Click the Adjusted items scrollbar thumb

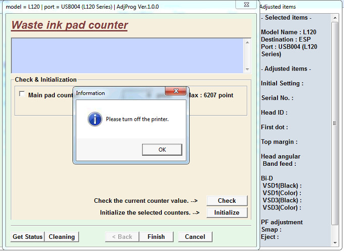click(335, 123)
